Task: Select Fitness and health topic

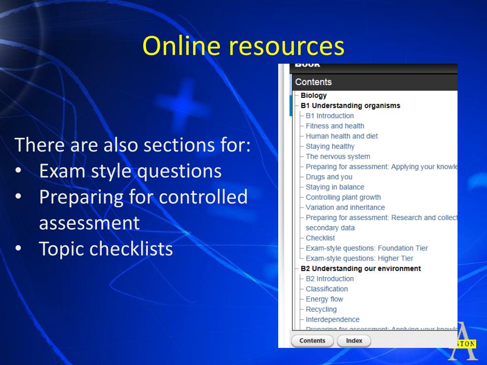Action: click(x=335, y=126)
